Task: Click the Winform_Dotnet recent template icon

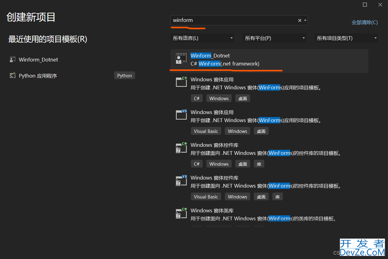Action: click(x=13, y=59)
